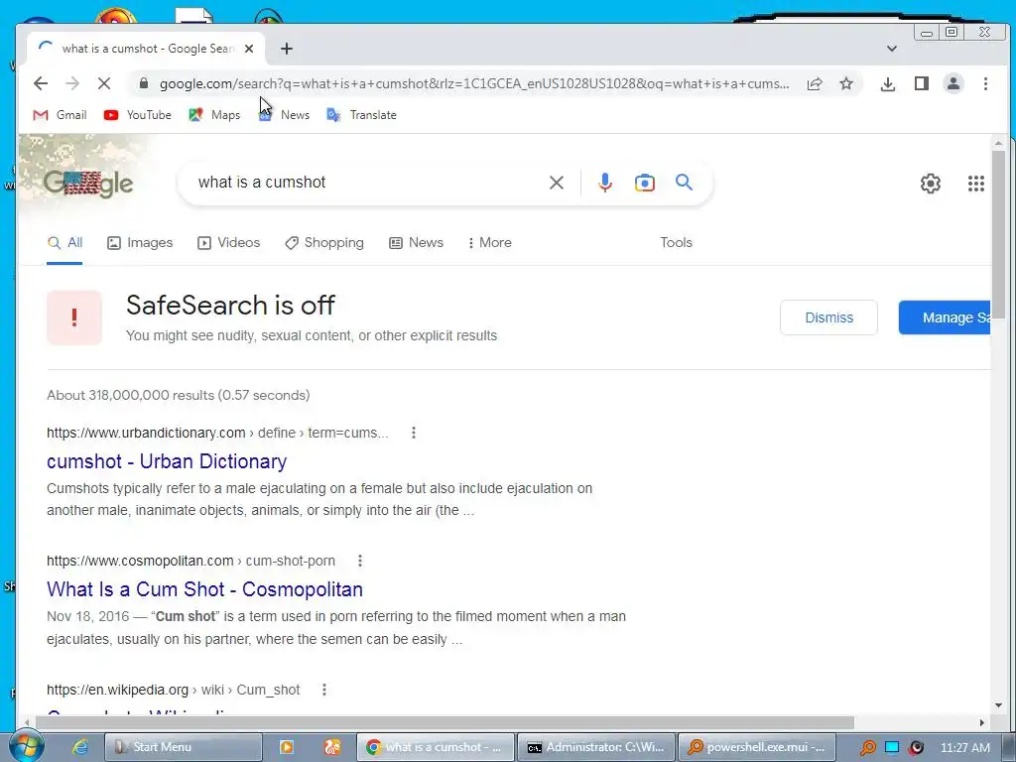
Task: Open Maps bookmark
Action: tap(214, 115)
